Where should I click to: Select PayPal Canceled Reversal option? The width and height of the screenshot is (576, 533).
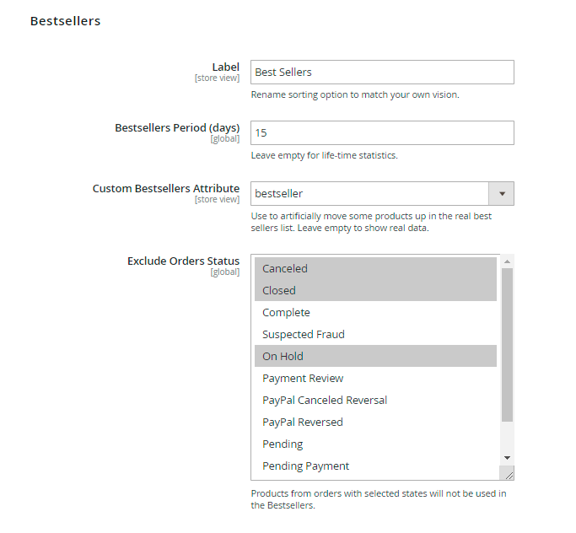pos(375,400)
